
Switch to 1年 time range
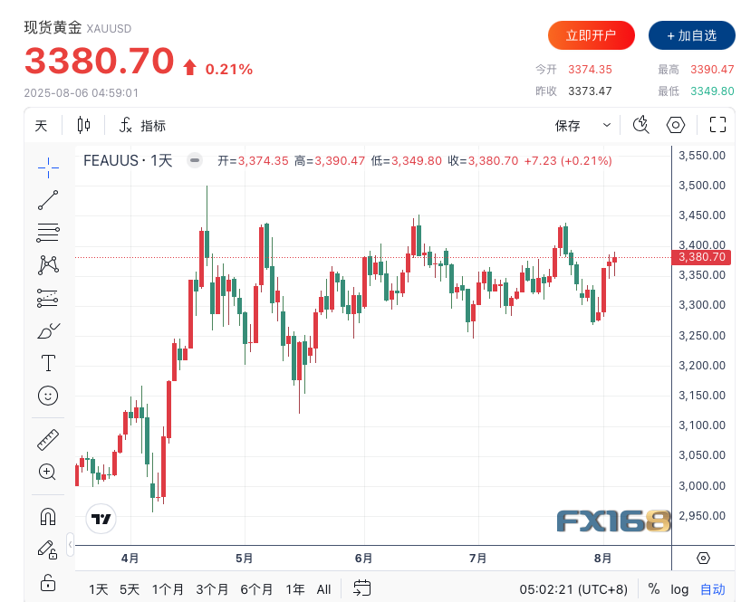pos(295,589)
